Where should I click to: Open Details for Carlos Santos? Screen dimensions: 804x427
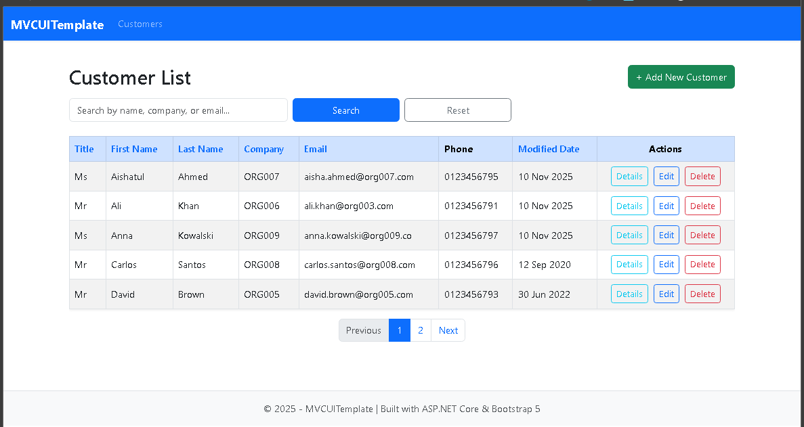tap(629, 265)
